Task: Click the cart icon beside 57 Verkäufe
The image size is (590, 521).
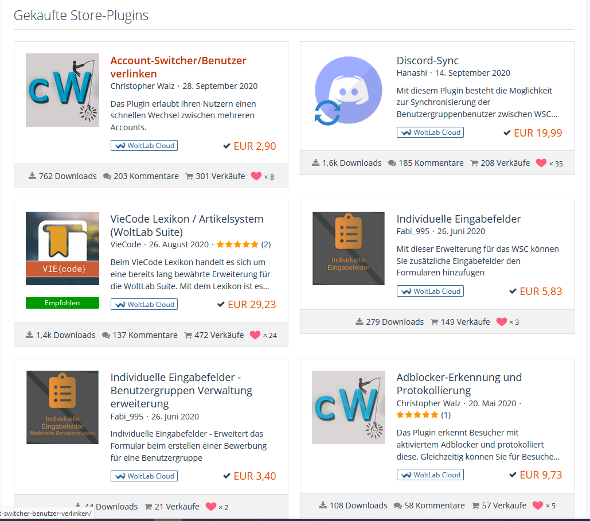Action: [475, 506]
